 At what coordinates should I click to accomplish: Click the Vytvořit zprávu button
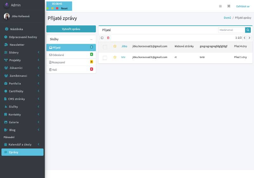point(71,29)
